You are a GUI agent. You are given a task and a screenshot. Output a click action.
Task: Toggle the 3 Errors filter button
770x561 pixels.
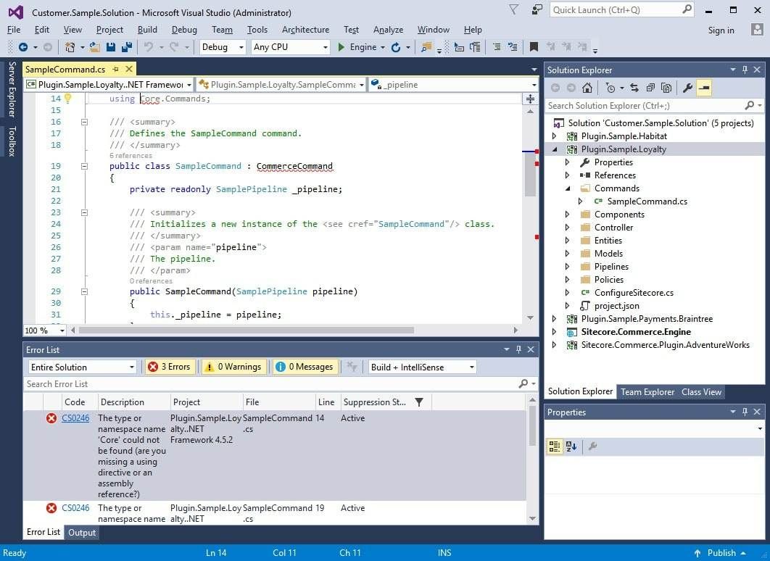pos(170,367)
